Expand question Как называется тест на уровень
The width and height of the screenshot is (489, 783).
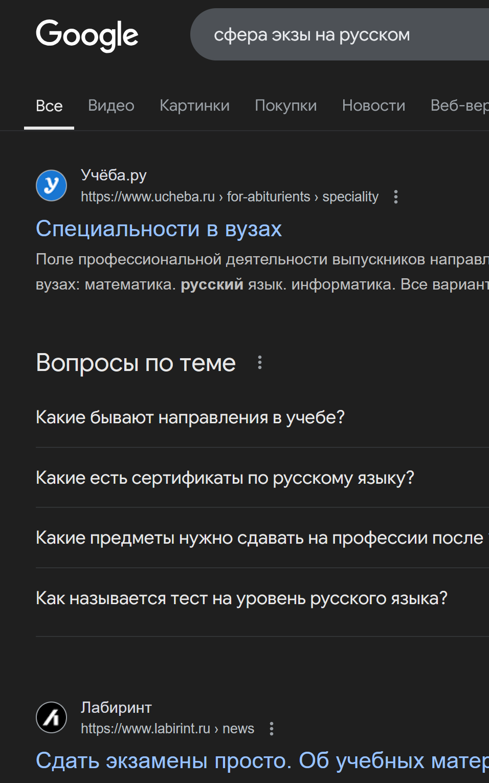point(262,599)
